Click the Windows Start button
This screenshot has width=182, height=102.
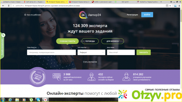coord(3,100)
